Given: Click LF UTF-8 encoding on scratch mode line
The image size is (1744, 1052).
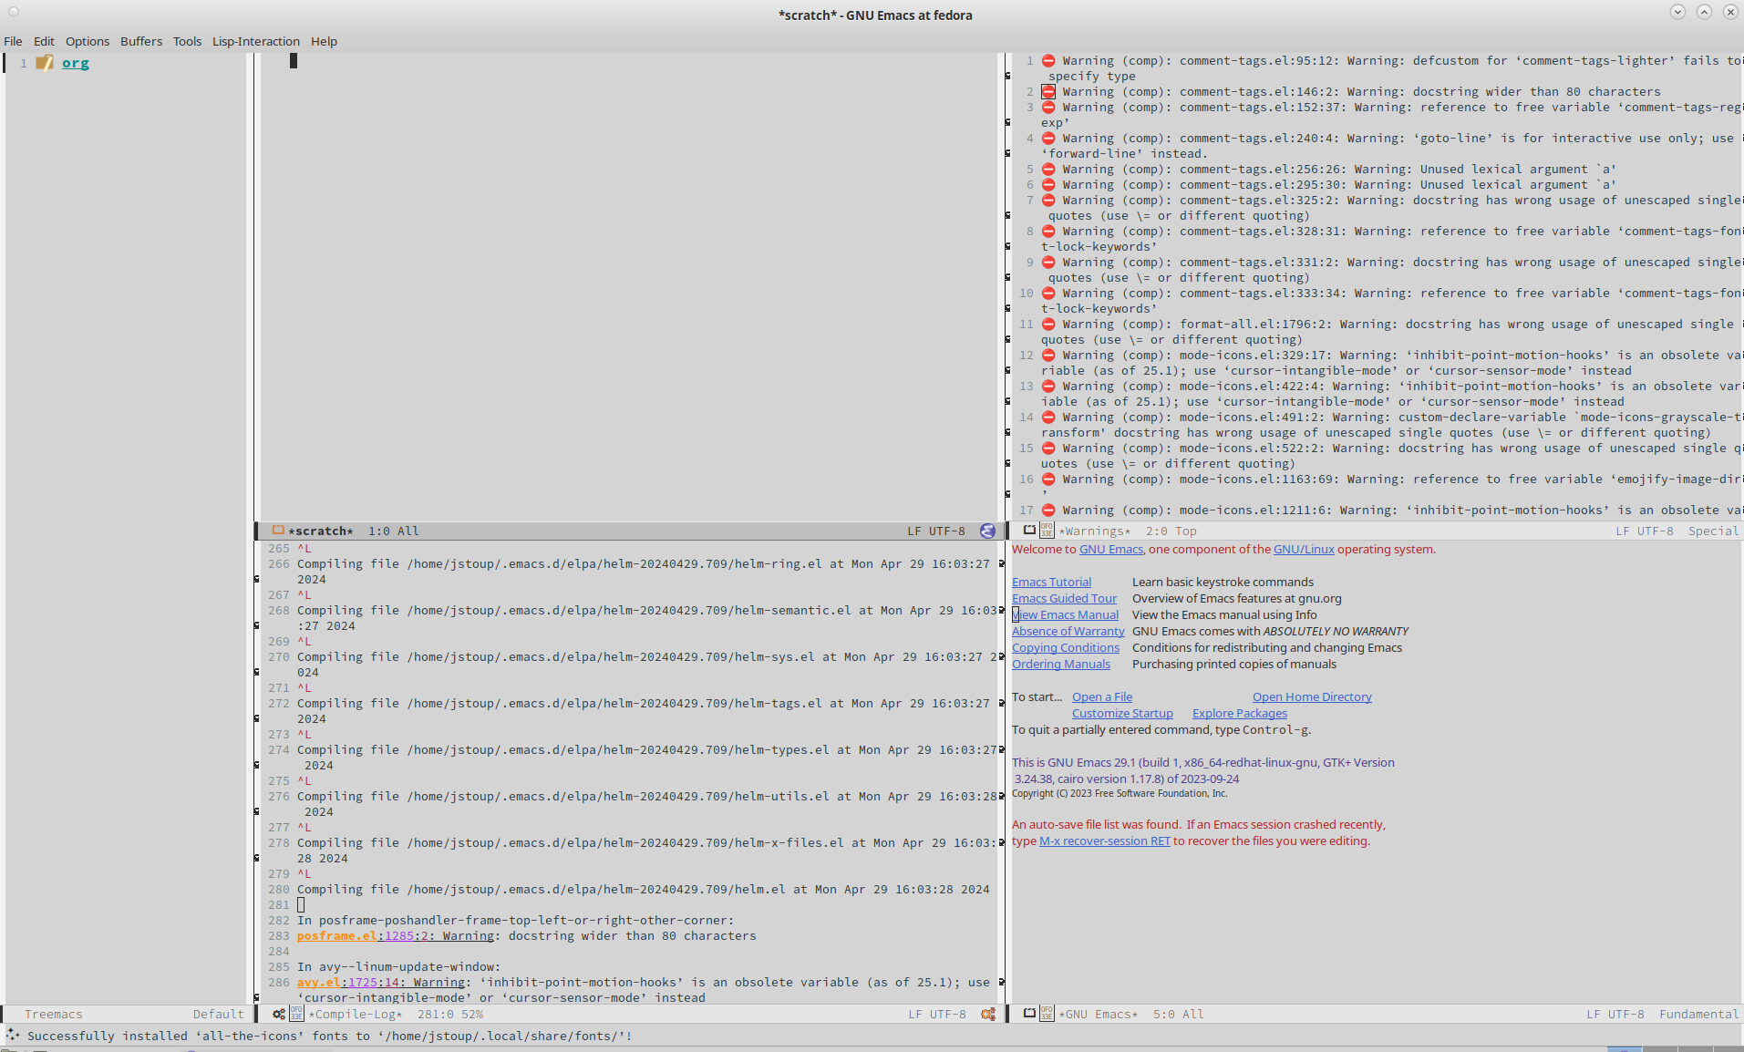Looking at the screenshot, I should click(x=936, y=531).
